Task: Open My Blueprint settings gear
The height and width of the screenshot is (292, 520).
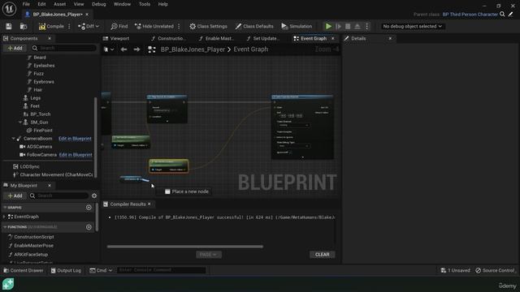Action: coord(94,195)
